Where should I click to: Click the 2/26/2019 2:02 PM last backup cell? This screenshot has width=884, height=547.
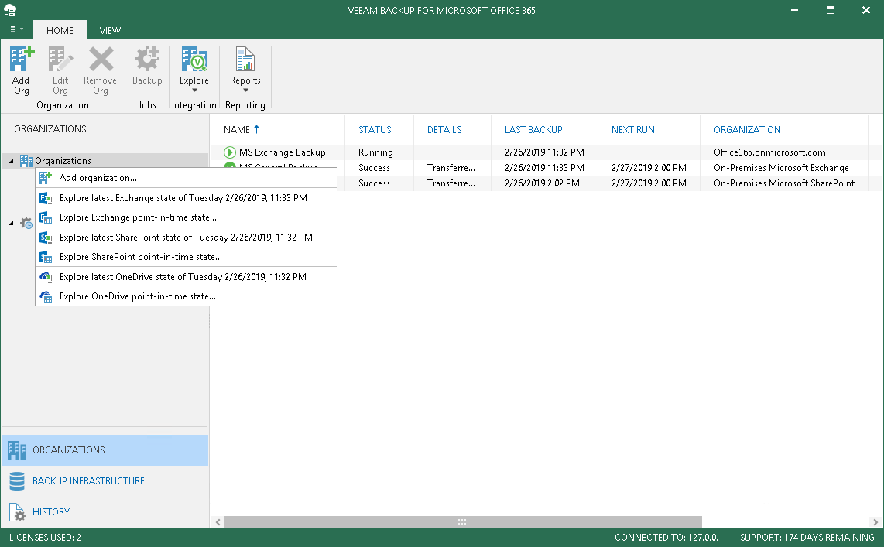(542, 183)
